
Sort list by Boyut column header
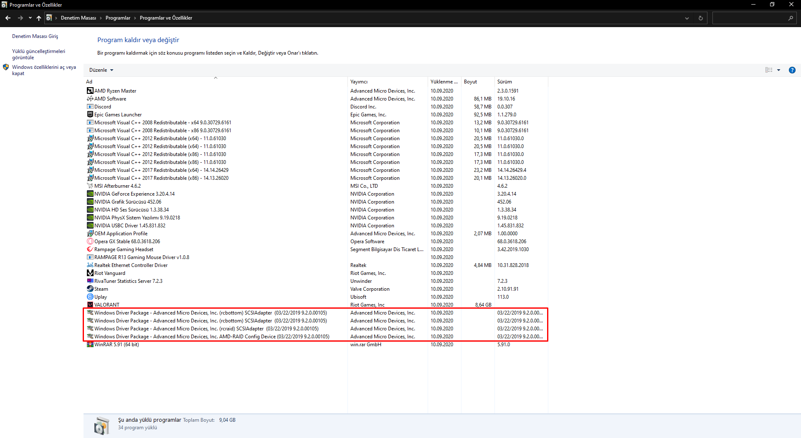pos(478,82)
